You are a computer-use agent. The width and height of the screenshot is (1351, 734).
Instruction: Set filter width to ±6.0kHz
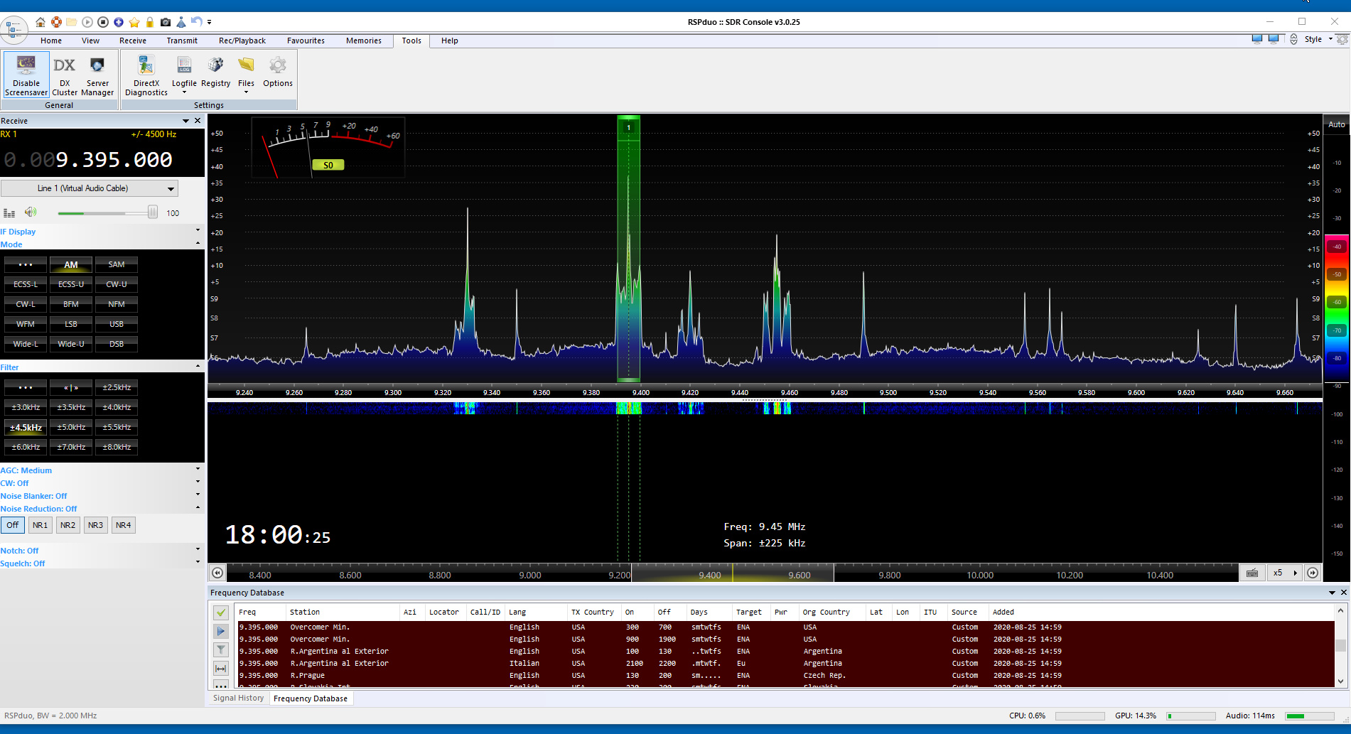tap(26, 447)
